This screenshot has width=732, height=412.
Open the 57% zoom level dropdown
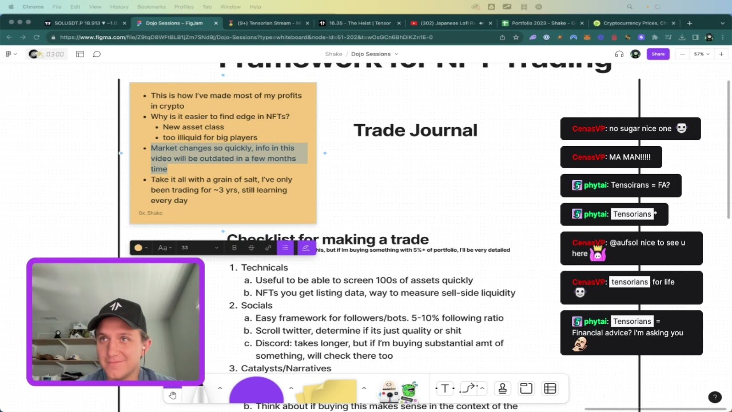point(702,54)
